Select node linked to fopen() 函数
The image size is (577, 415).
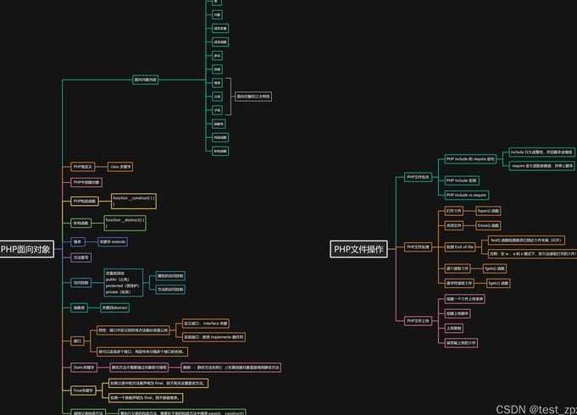click(454, 211)
